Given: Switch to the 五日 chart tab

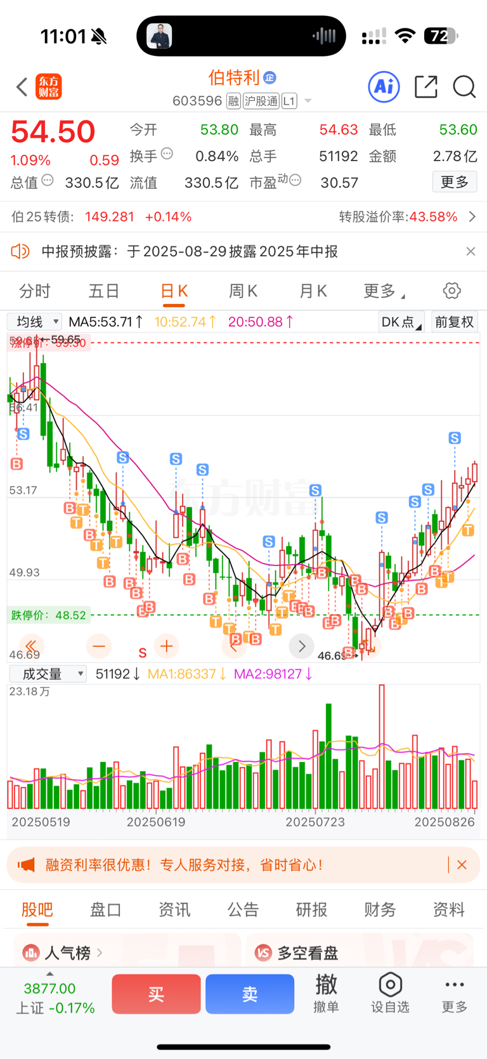Looking at the screenshot, I should pyautogui.click(x=104, y=291).
